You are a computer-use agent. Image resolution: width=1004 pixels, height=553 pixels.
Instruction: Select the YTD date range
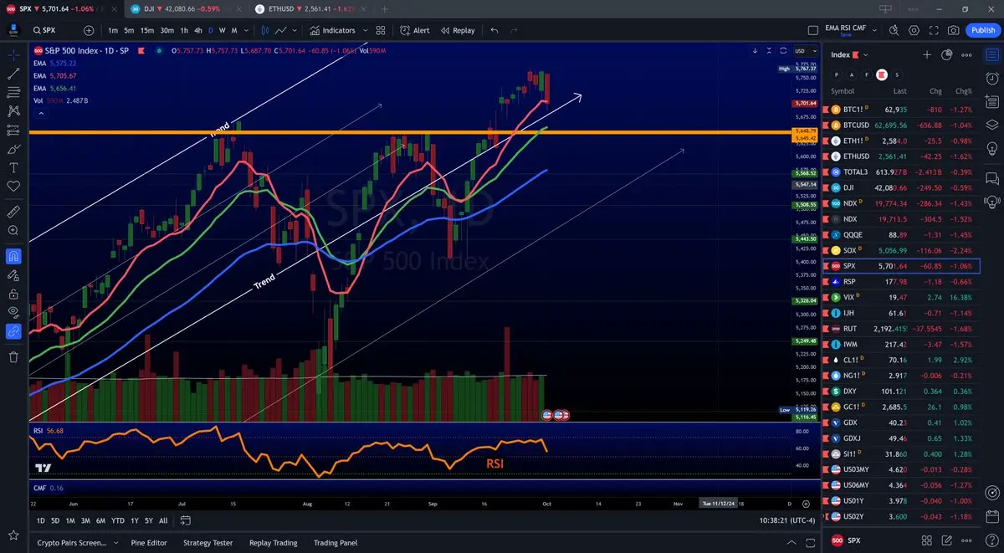[x=117, y=520]
